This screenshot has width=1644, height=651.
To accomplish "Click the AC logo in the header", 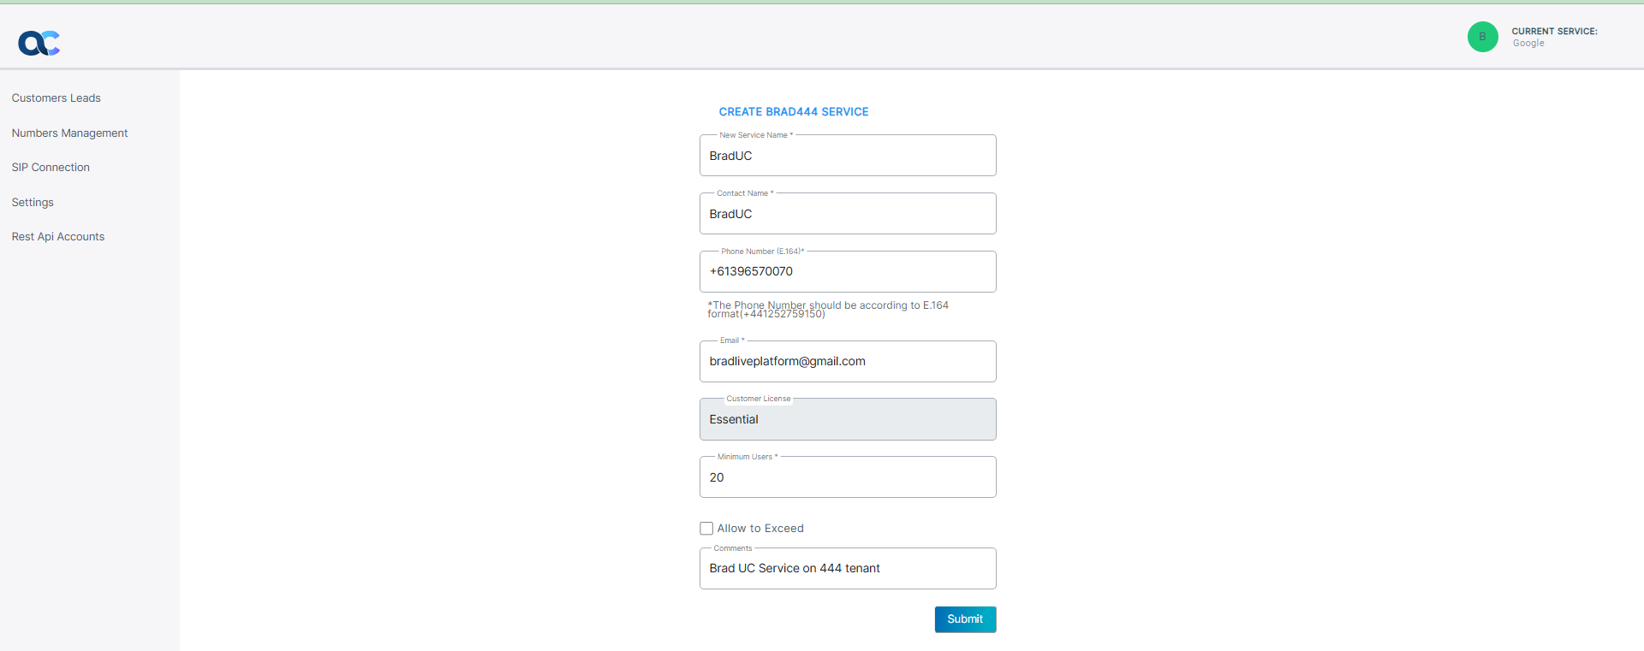I will click(x=39, y=43).
